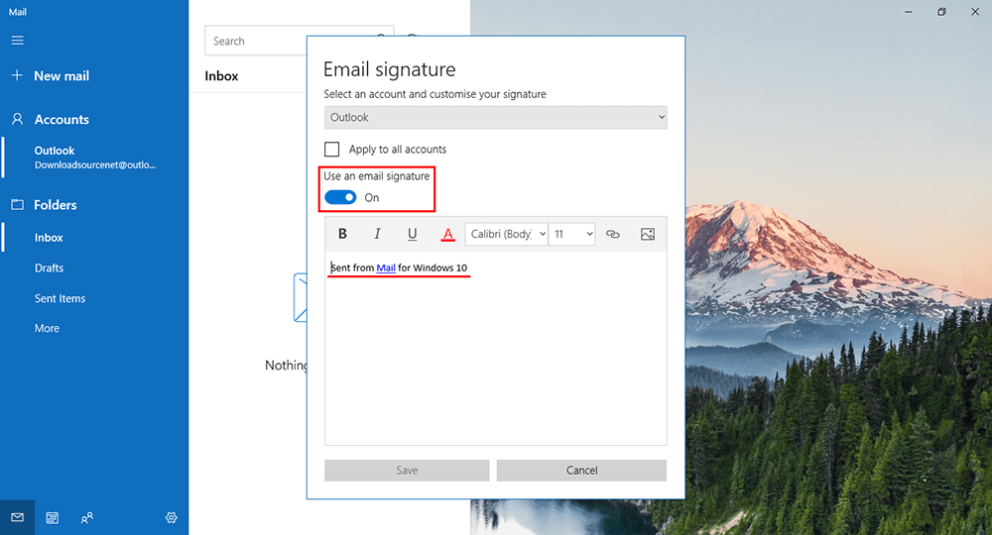Click the plus icon for New mail
Viewport: 992px width, 535px height.
17,75
